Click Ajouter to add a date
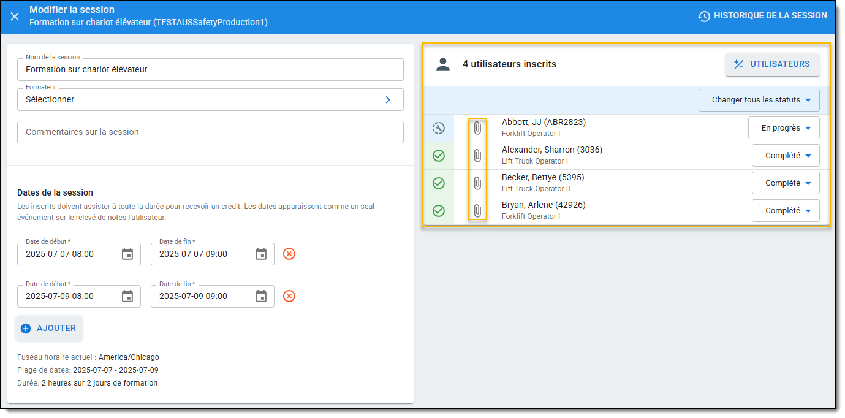The height and width of the screenshot is (418, 845). point(49,329)
